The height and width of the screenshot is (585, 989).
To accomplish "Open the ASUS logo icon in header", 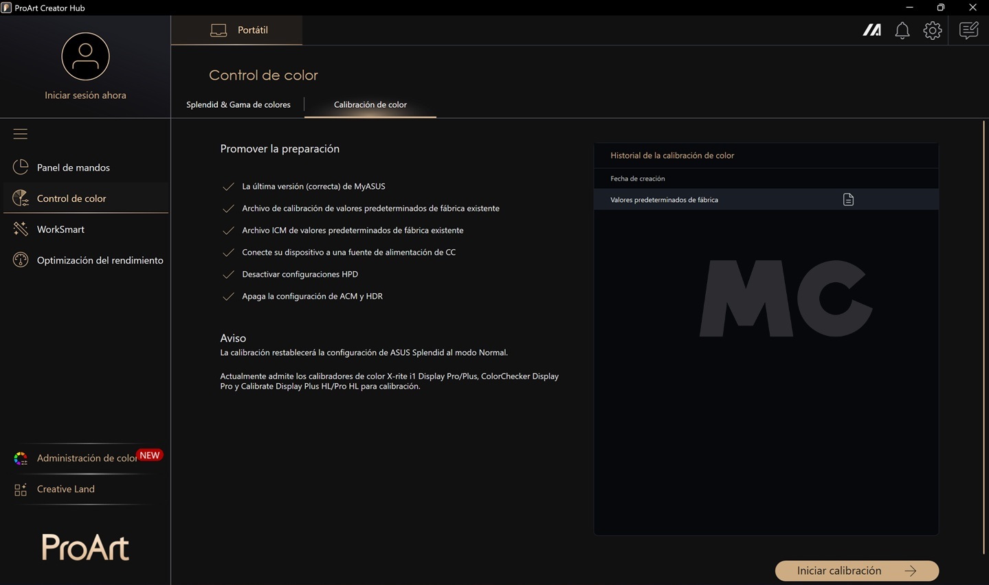I will point(872,30).
